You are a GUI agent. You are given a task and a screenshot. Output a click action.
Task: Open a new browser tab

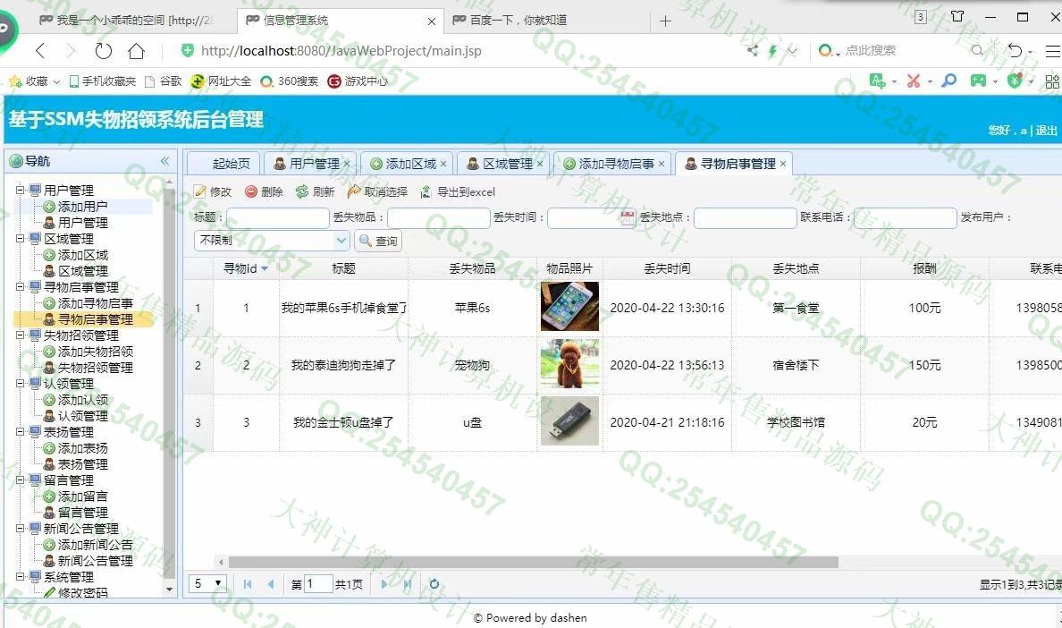coord(665,21)
